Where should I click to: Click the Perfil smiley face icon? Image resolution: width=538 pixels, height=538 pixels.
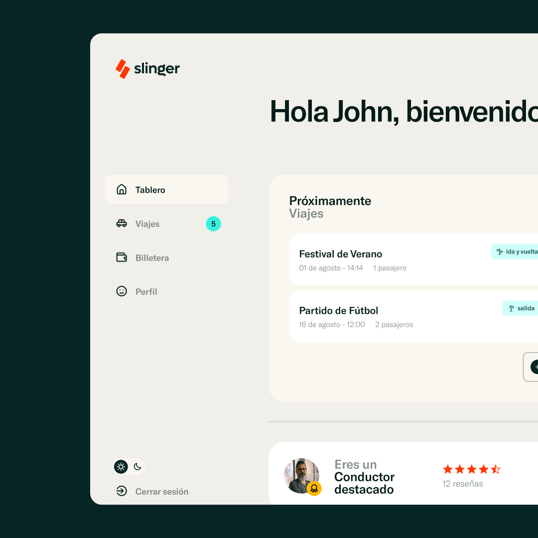pos(122,291)
